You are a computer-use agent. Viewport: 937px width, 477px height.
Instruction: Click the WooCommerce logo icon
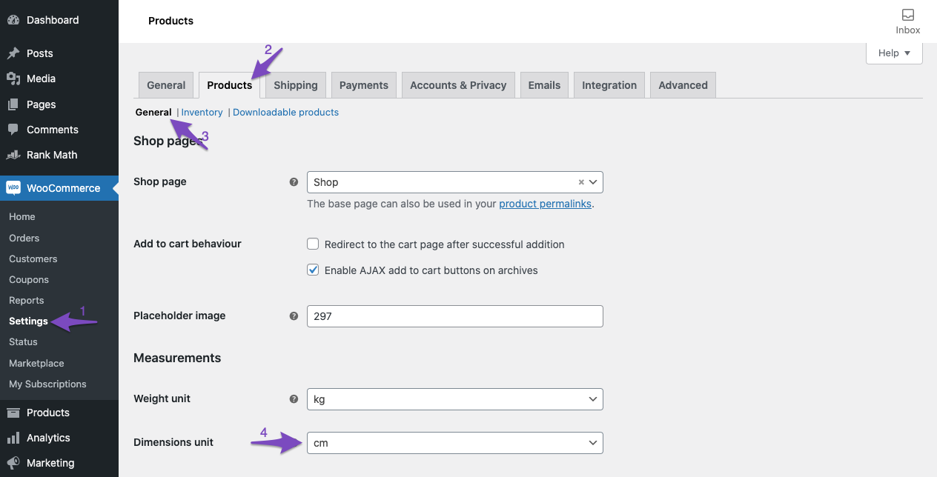13,188
